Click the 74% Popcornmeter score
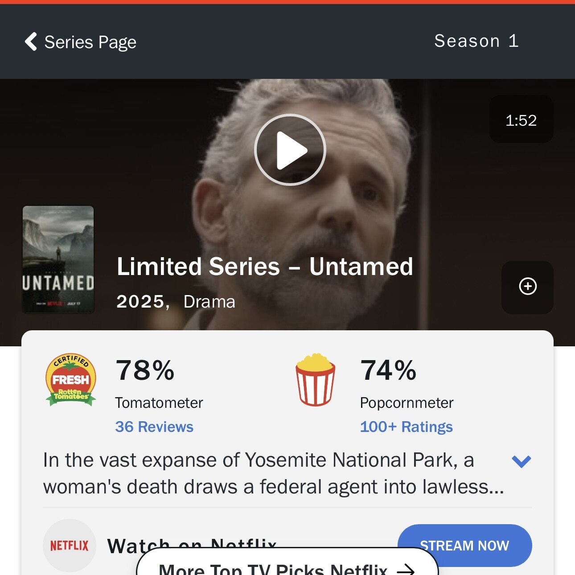This screenshot has width=575, height=575. click(388, 370)
